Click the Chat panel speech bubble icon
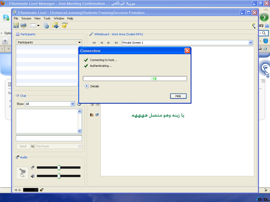The height and width of the screenshot is (202, 270). [x=17, y=95]
